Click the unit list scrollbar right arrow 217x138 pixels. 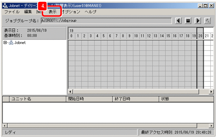click(211, 126)
